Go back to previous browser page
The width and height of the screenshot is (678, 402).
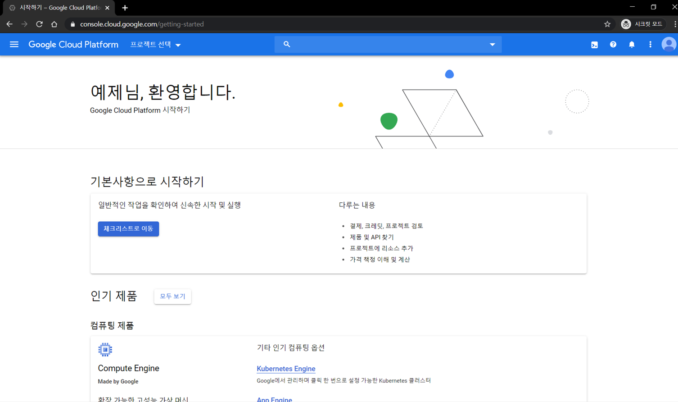click(9, 24)
